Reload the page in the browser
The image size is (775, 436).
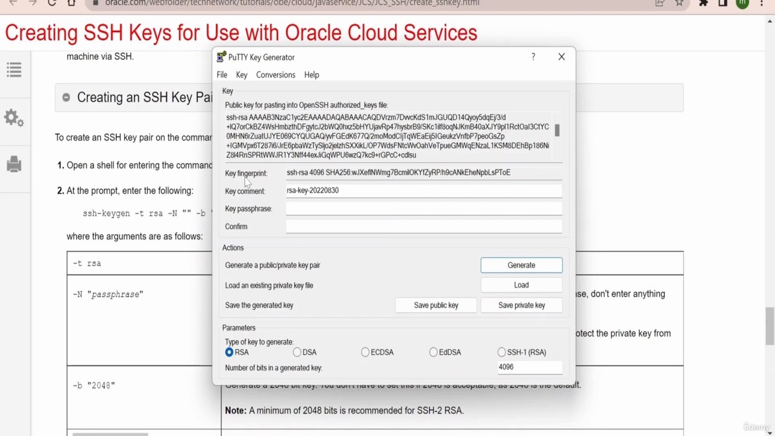[51, 3]
